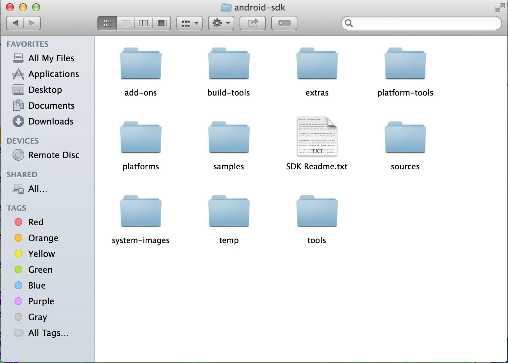Filter by the Red tag
The height and width of the screenshot is (363, 508).
tap(47, 222)
